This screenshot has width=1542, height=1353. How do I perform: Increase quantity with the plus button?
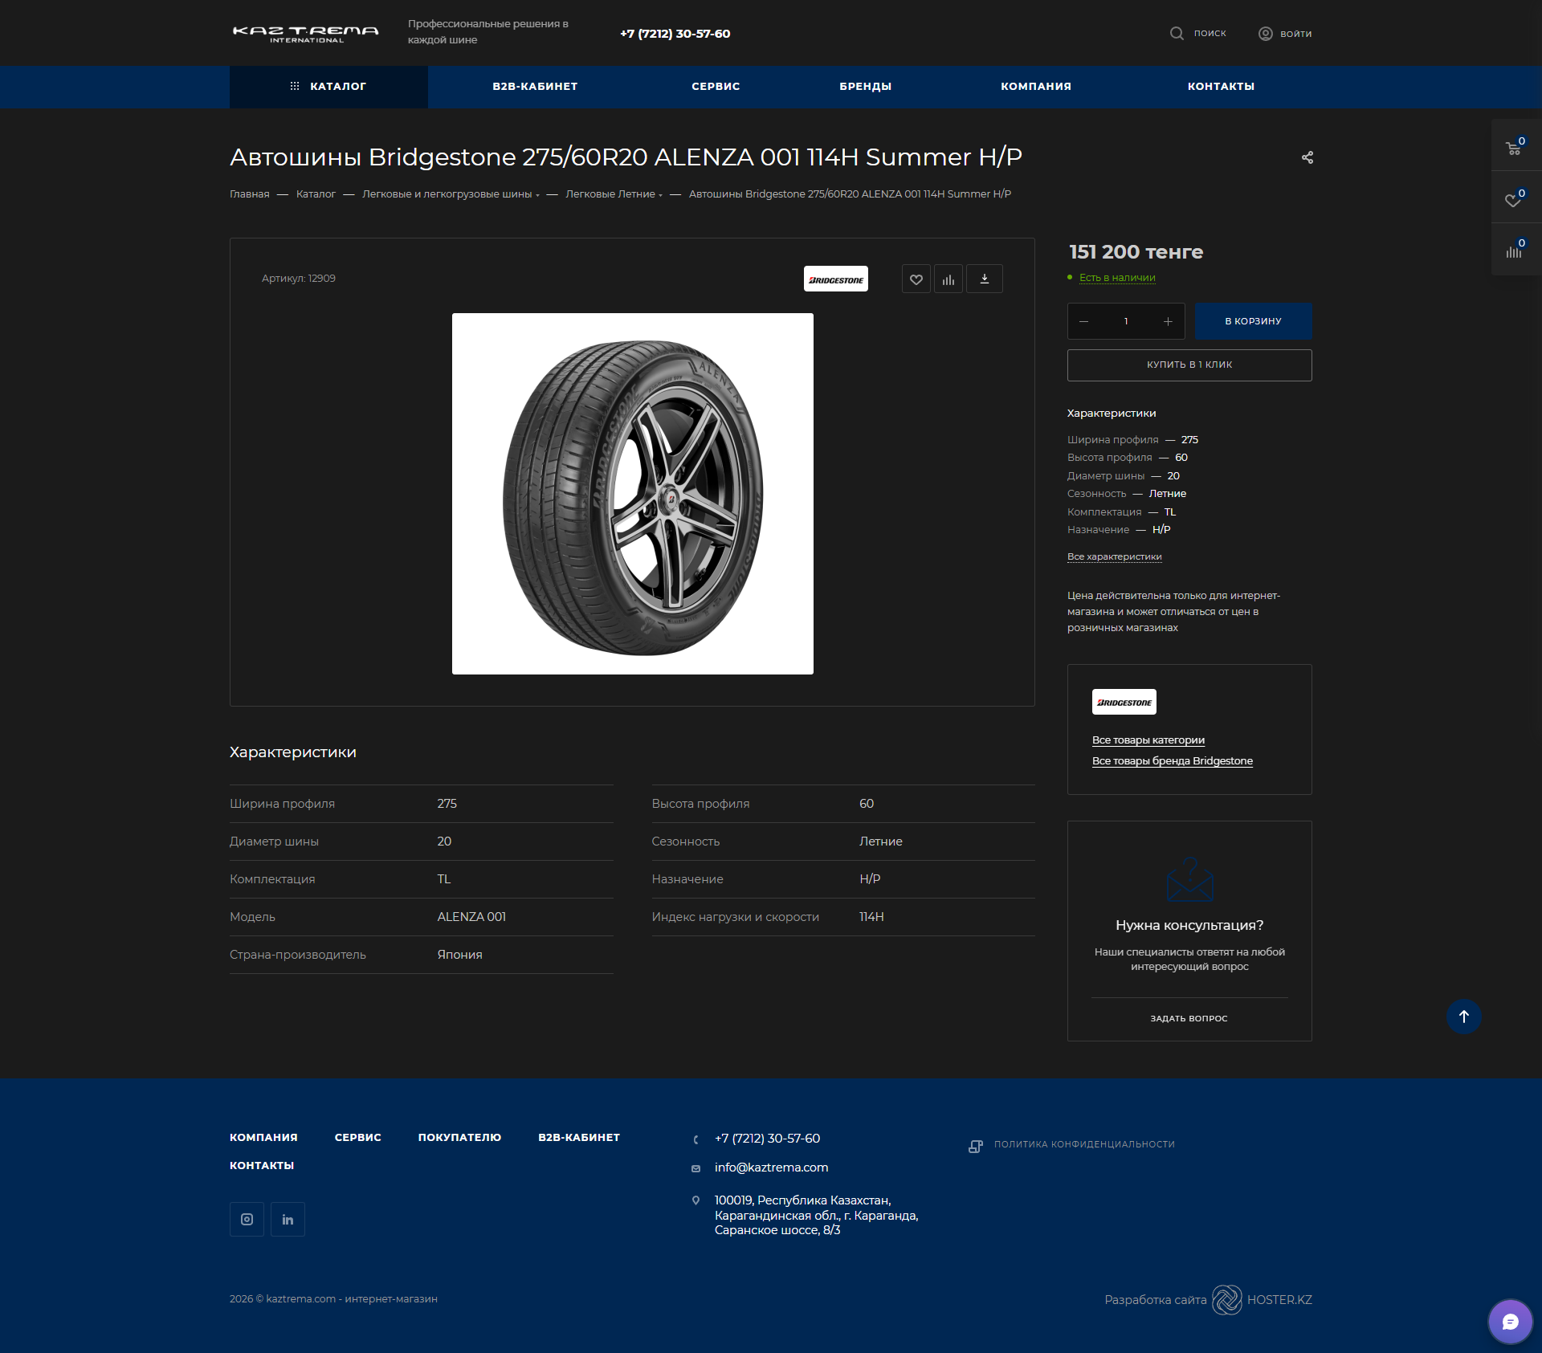tap(1168, 321)
